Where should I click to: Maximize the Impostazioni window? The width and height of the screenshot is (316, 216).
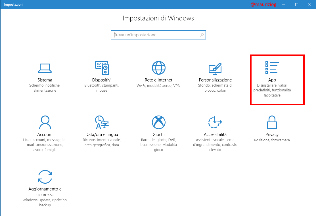click(297, 5)
